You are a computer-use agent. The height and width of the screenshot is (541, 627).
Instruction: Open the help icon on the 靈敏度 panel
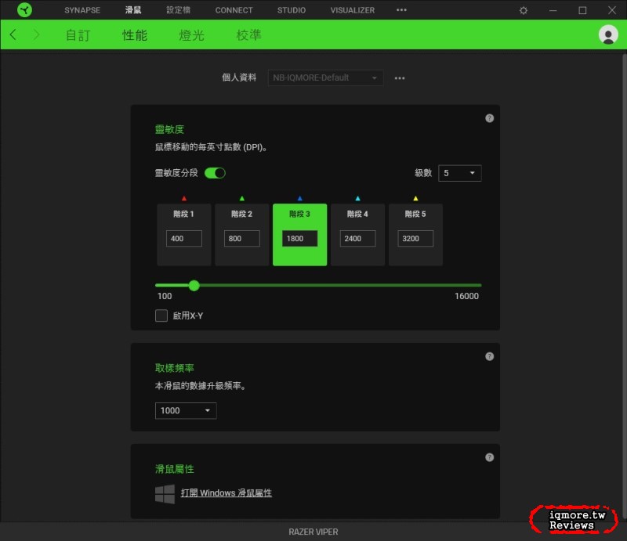click(x=489, y=117)
